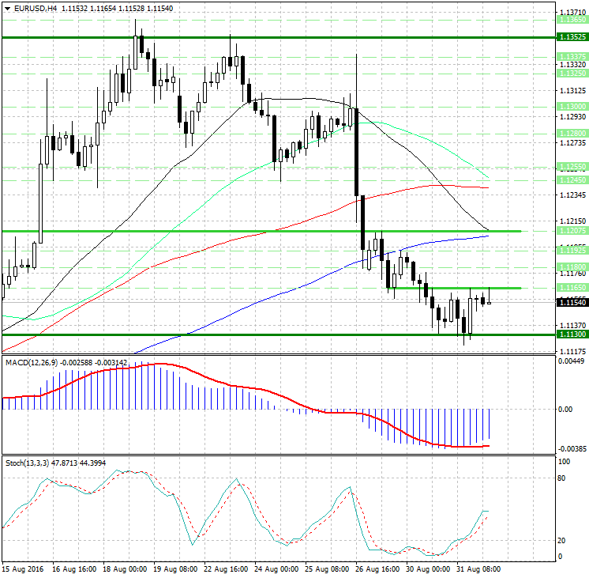Viewport: 589px width, 578px height.
Task: Click the 18 Aug 00:00 time label
Action: [125, 569]
